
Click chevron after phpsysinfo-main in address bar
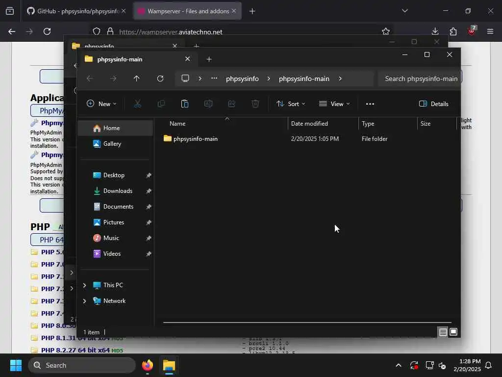point(340,79)
